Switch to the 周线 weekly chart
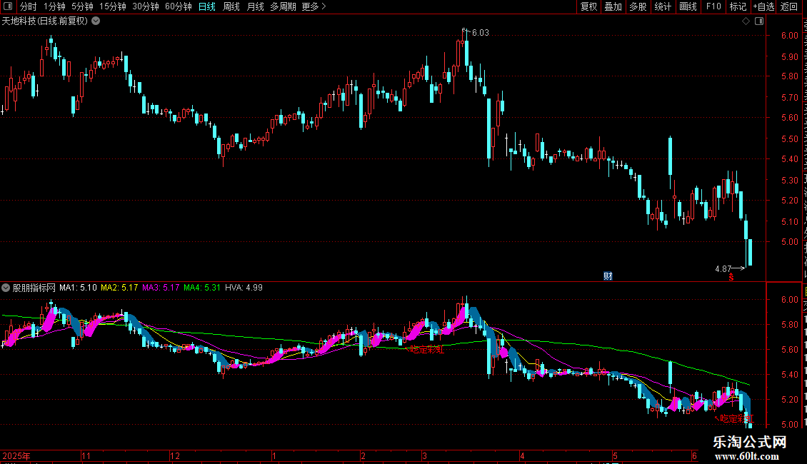Screen dimensions: 807x464 (231, 6)
